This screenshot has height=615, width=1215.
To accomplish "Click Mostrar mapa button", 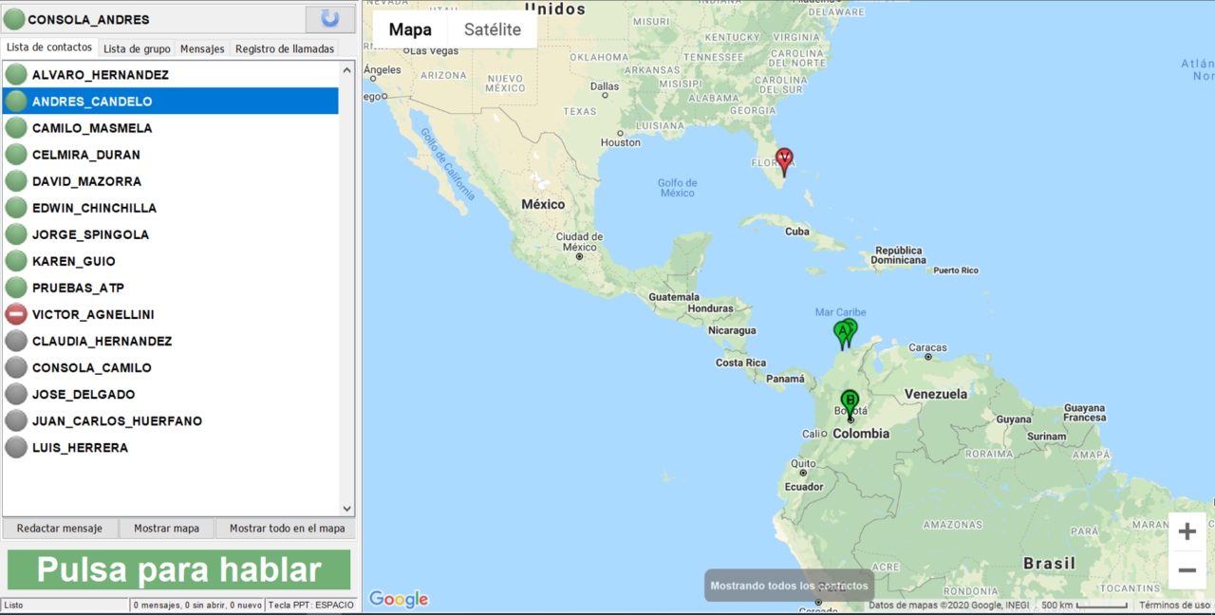I will pos(166,529).
